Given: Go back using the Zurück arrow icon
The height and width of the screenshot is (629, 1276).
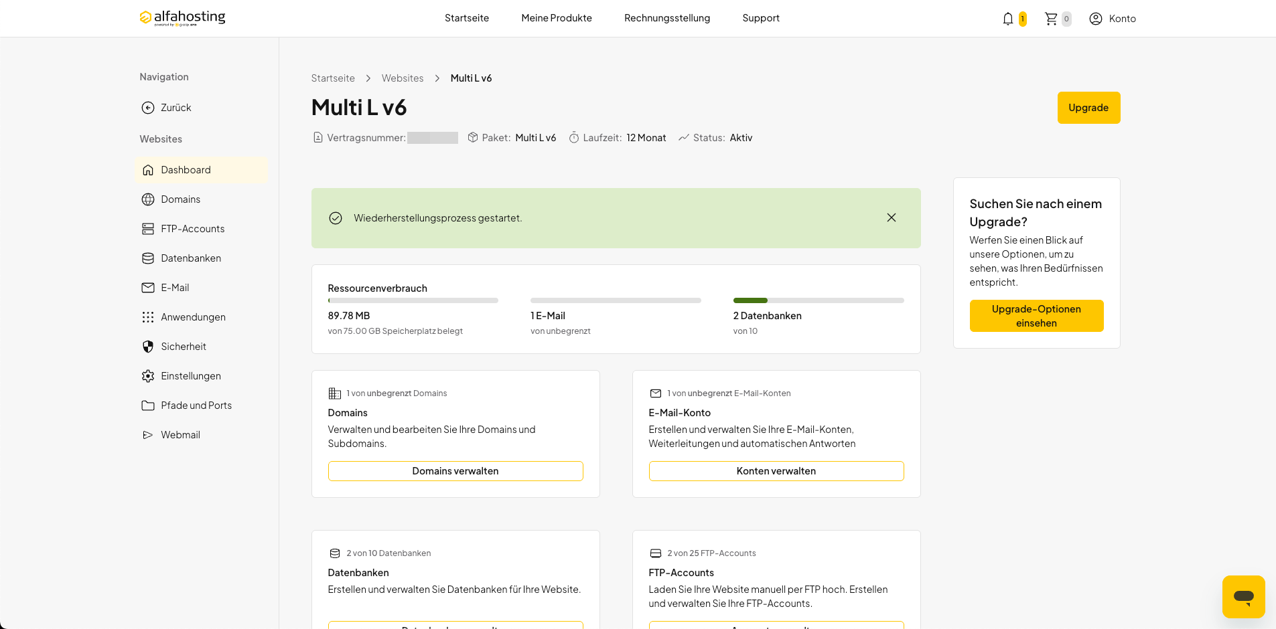Looking at the screenshot, I should (x=148, y=108).
